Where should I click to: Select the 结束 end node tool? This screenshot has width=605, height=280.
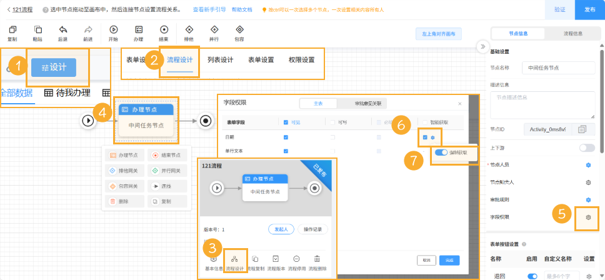tap(164, 30)
